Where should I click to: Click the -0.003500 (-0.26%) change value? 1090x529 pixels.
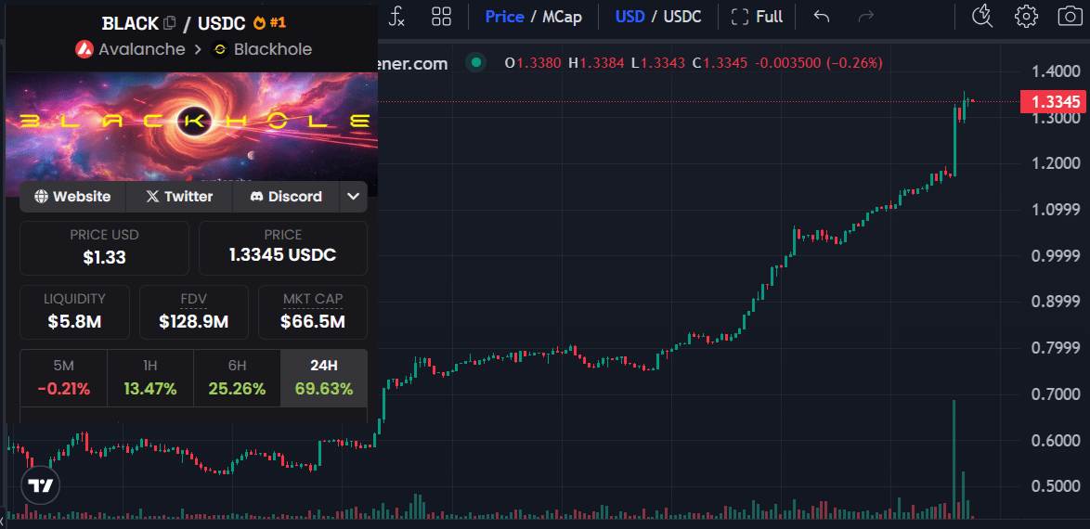click(x=818, y=63)
